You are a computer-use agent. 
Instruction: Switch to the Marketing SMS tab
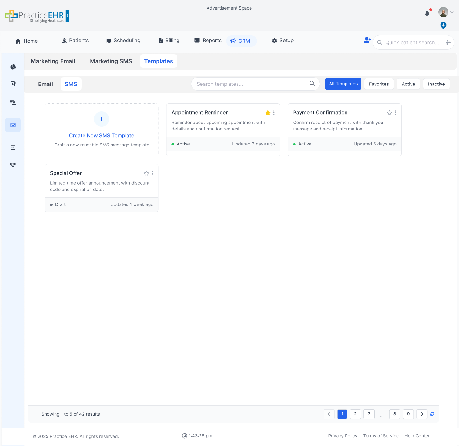[x=111, y=61]
